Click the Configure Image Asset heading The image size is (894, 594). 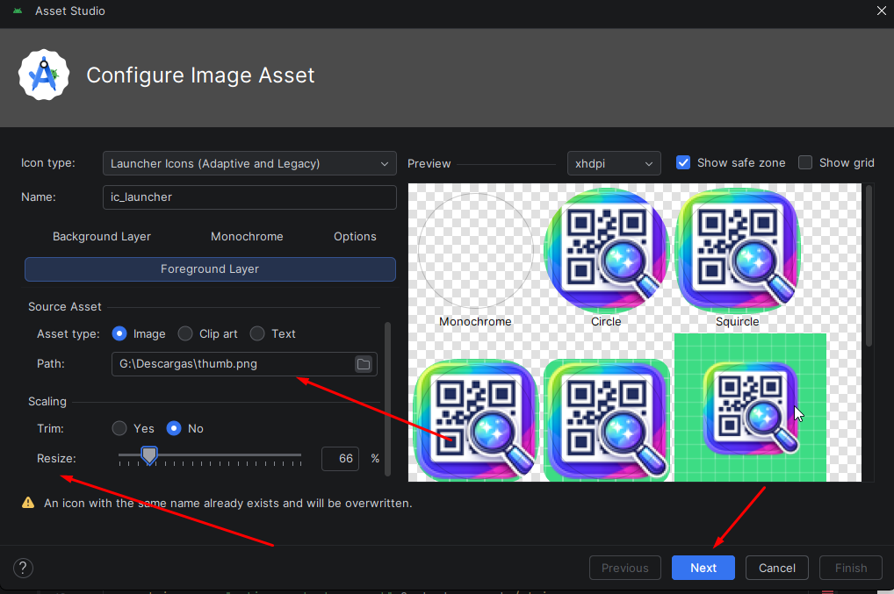point(200,75)
